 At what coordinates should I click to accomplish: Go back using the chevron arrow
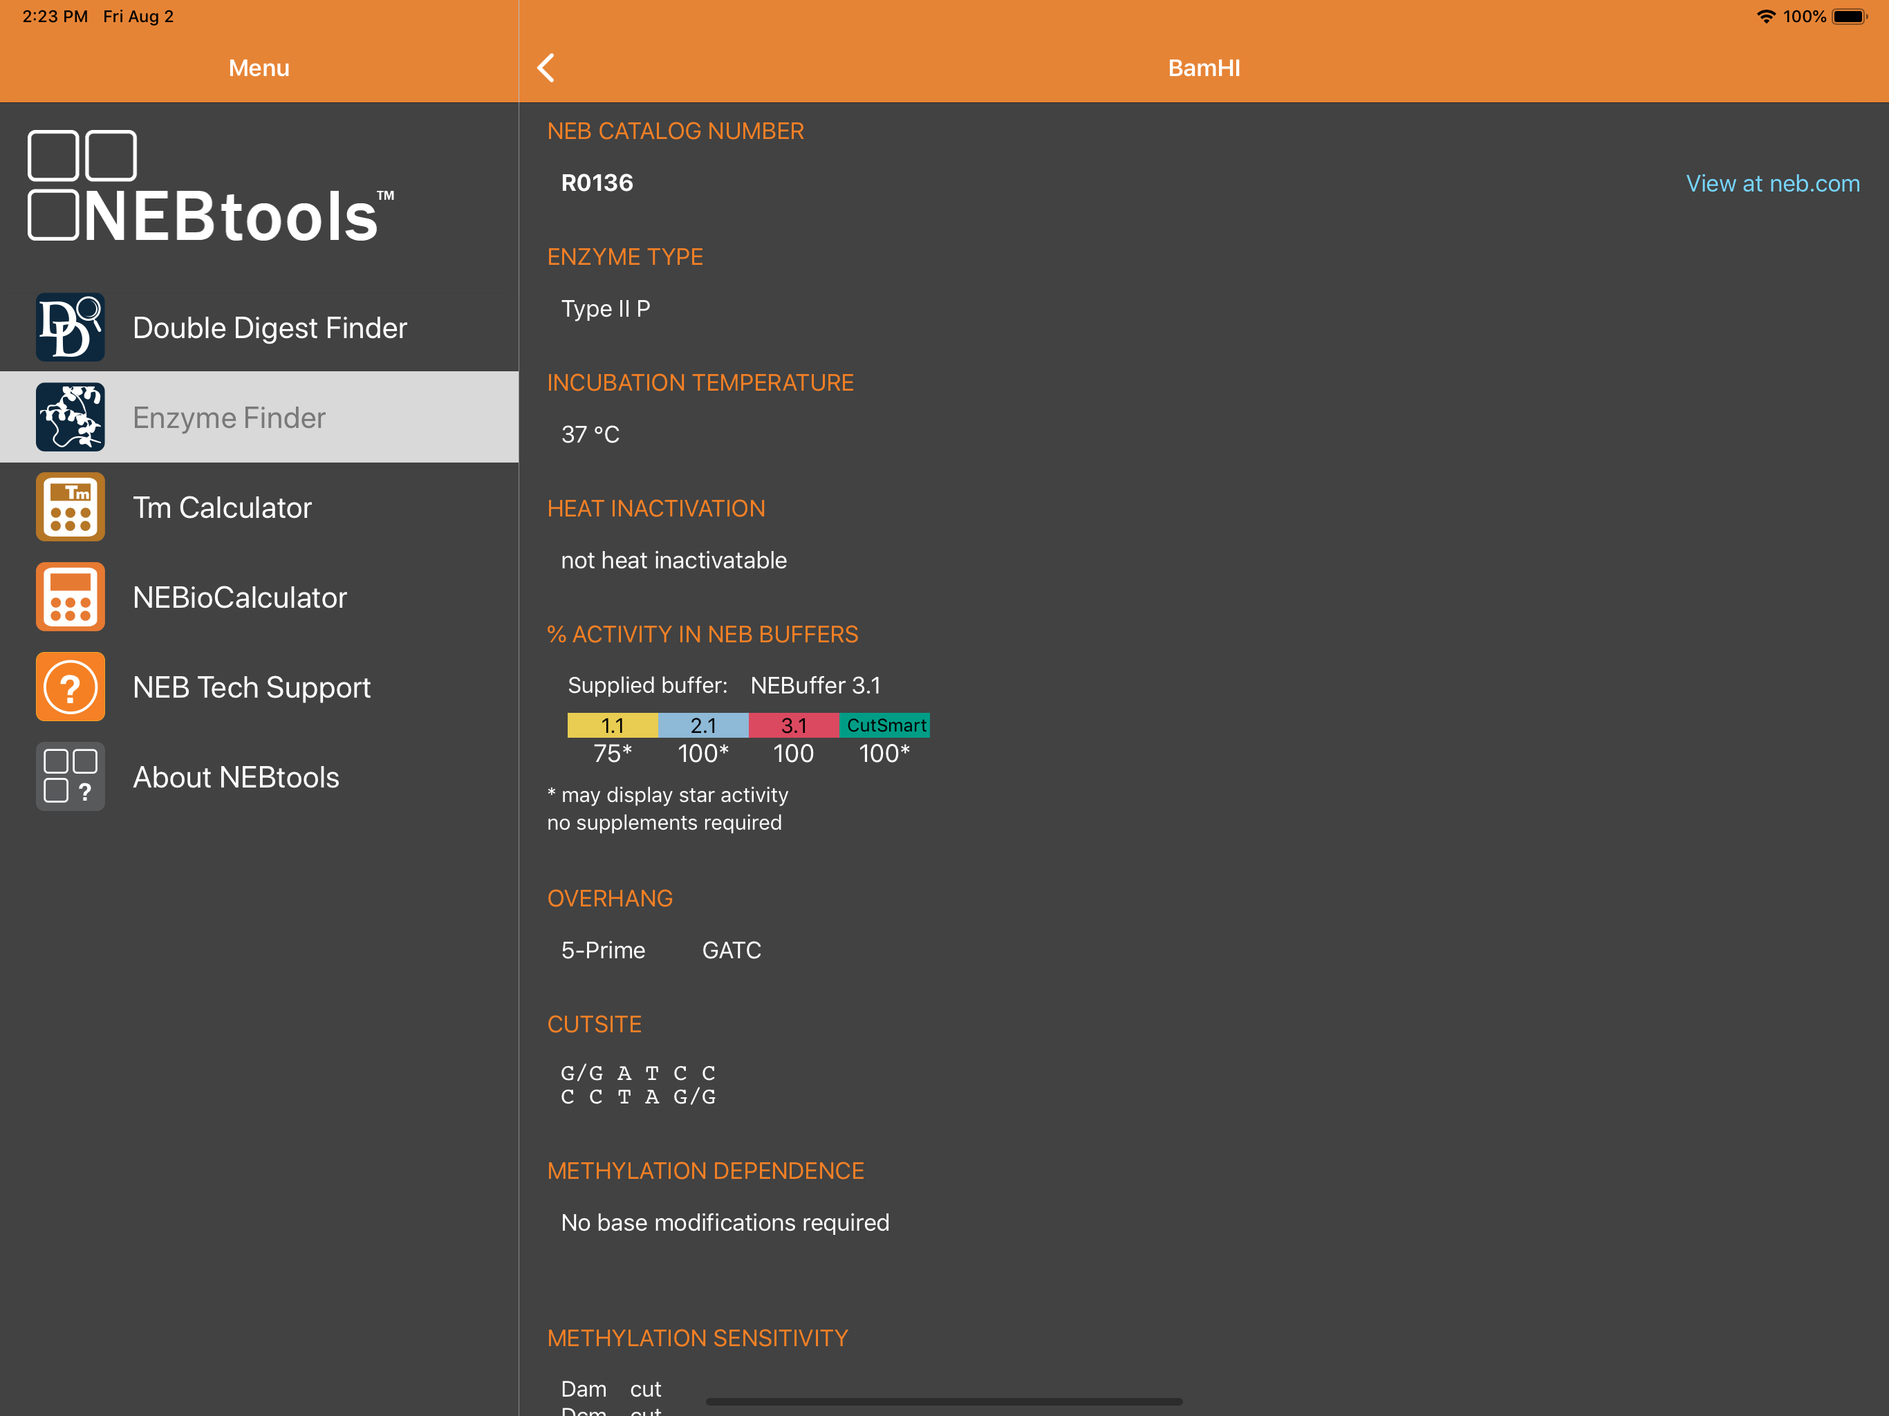(x=546, y=68)
